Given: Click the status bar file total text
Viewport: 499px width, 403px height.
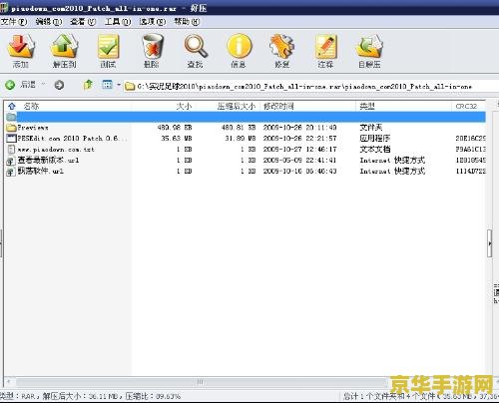Looking at the screenshot, I should 420,396.
